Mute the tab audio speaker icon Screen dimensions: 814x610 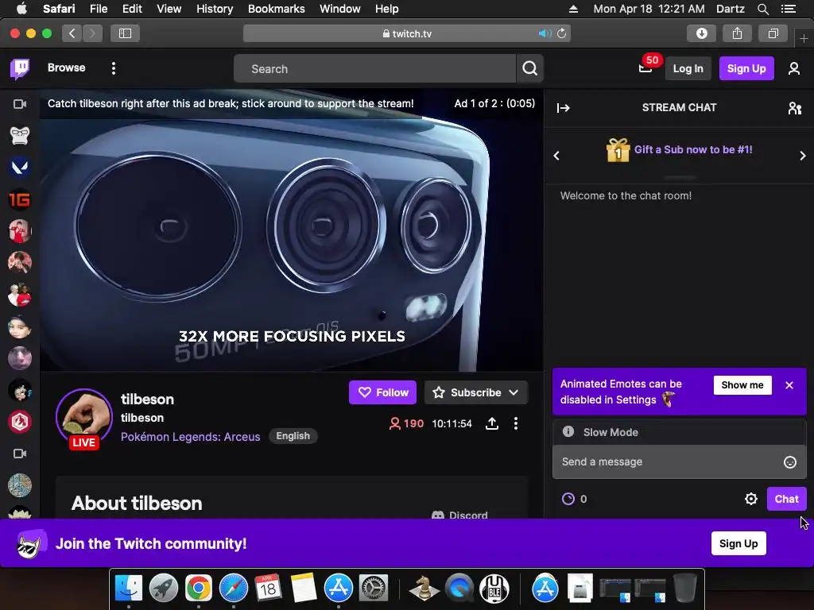[x=545, y=33]
